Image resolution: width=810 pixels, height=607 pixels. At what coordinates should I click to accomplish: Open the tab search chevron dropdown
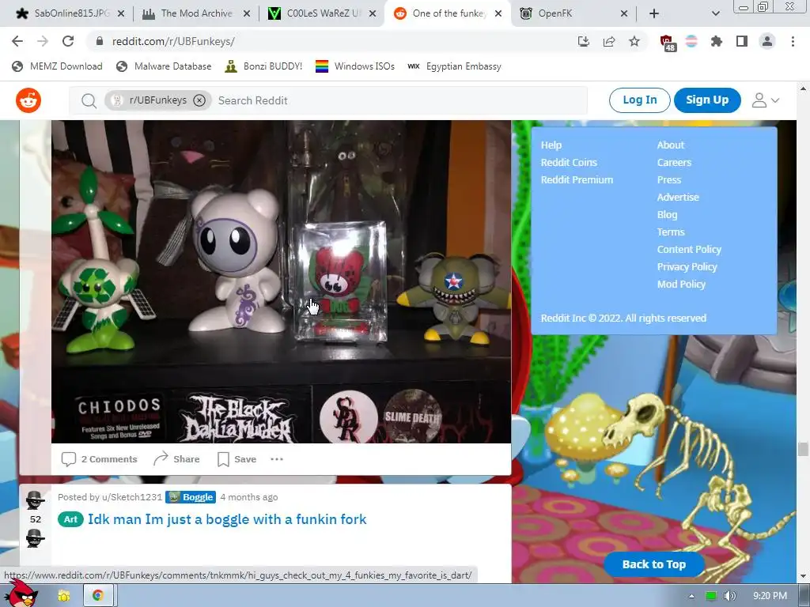715,13
